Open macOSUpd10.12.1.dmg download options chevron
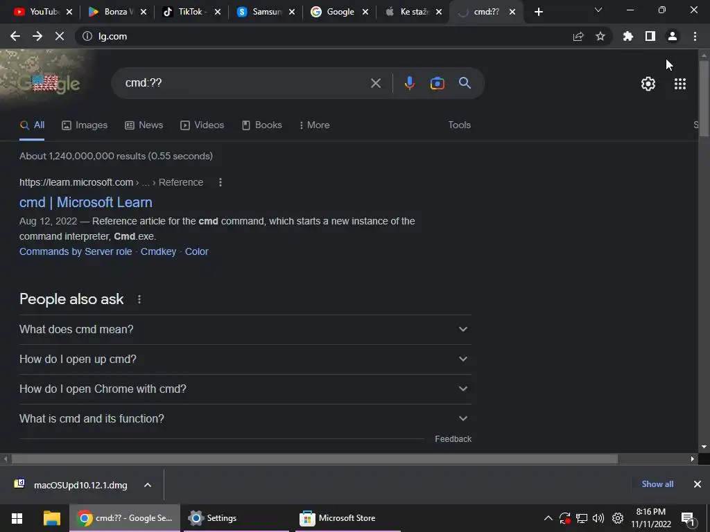710x532 pixels. 148,485
